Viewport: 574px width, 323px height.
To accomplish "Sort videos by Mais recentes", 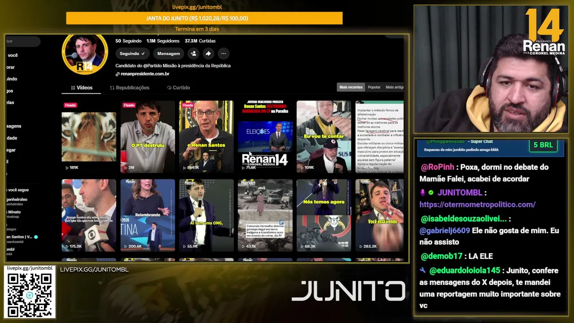I will (351, 87).
